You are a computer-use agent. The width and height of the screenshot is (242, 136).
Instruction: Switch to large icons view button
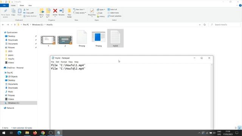click(x=239, y=128)
